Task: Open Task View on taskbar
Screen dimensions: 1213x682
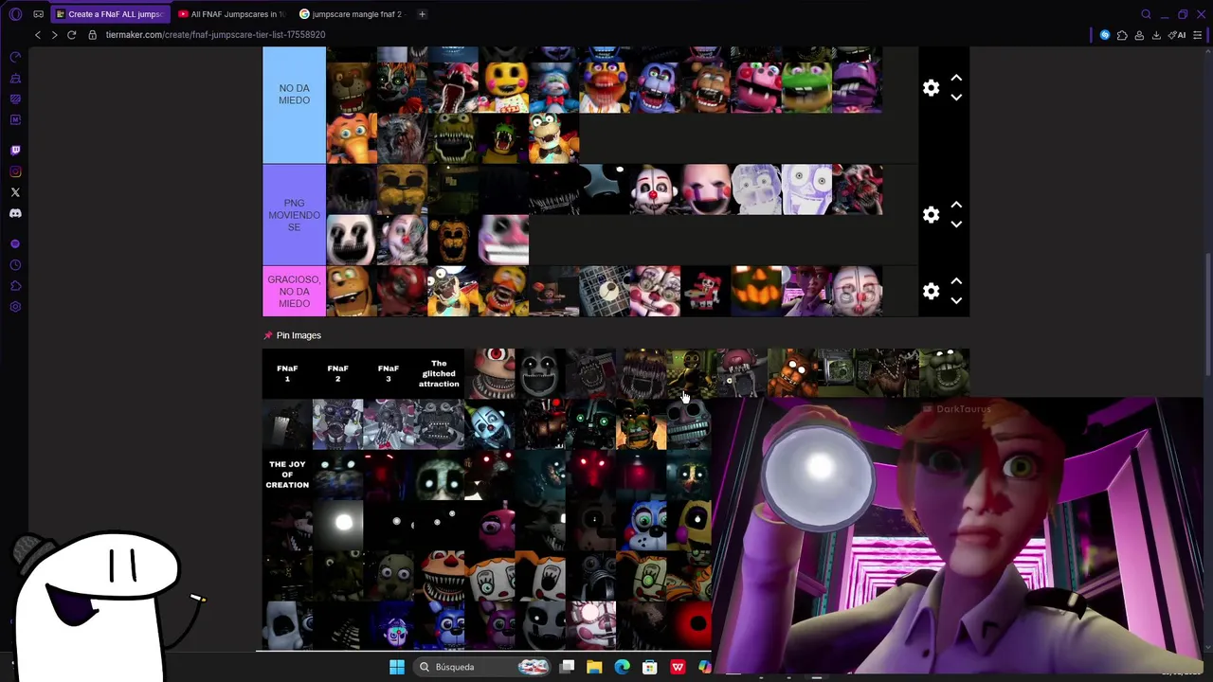Action: point(567,667)
